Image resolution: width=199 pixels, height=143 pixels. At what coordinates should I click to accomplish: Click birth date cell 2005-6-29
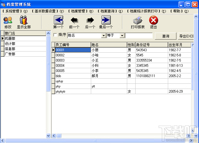tap(179, 91)
